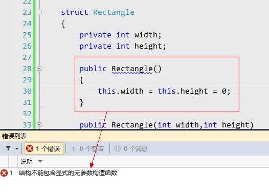Click the 'private' keyword on line 25

click(x=95, y=35)
